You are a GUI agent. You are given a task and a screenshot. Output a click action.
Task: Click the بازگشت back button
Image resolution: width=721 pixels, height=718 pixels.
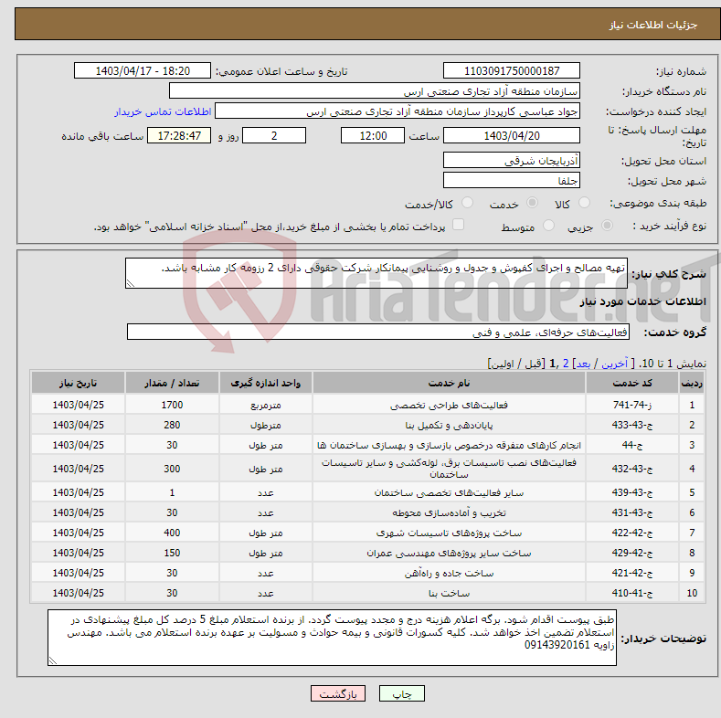click(338, 693)
